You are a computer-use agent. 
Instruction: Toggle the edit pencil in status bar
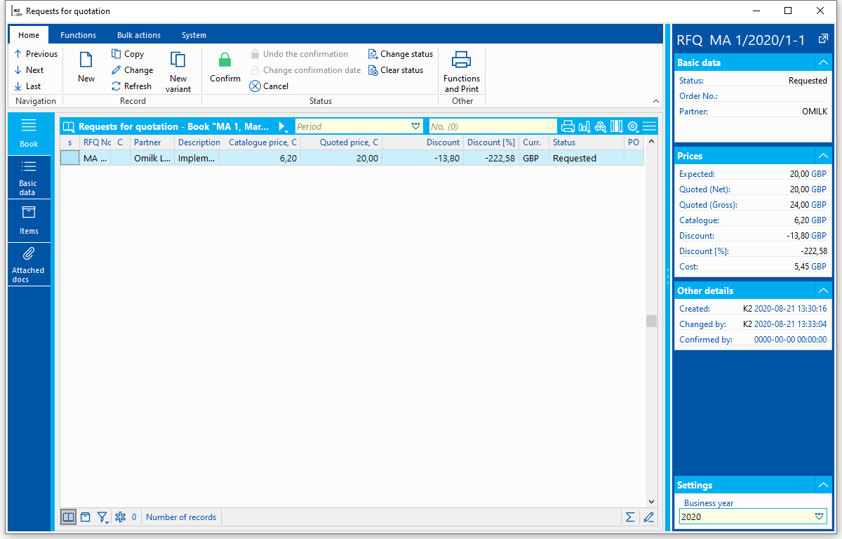pos(648,517)
